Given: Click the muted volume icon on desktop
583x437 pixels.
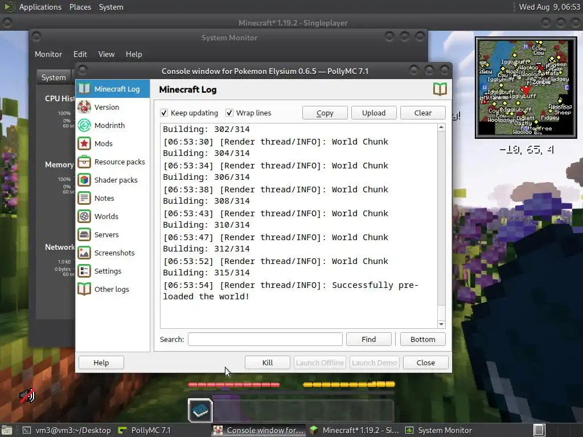Looking at the screenshot, I should (27, 396).
